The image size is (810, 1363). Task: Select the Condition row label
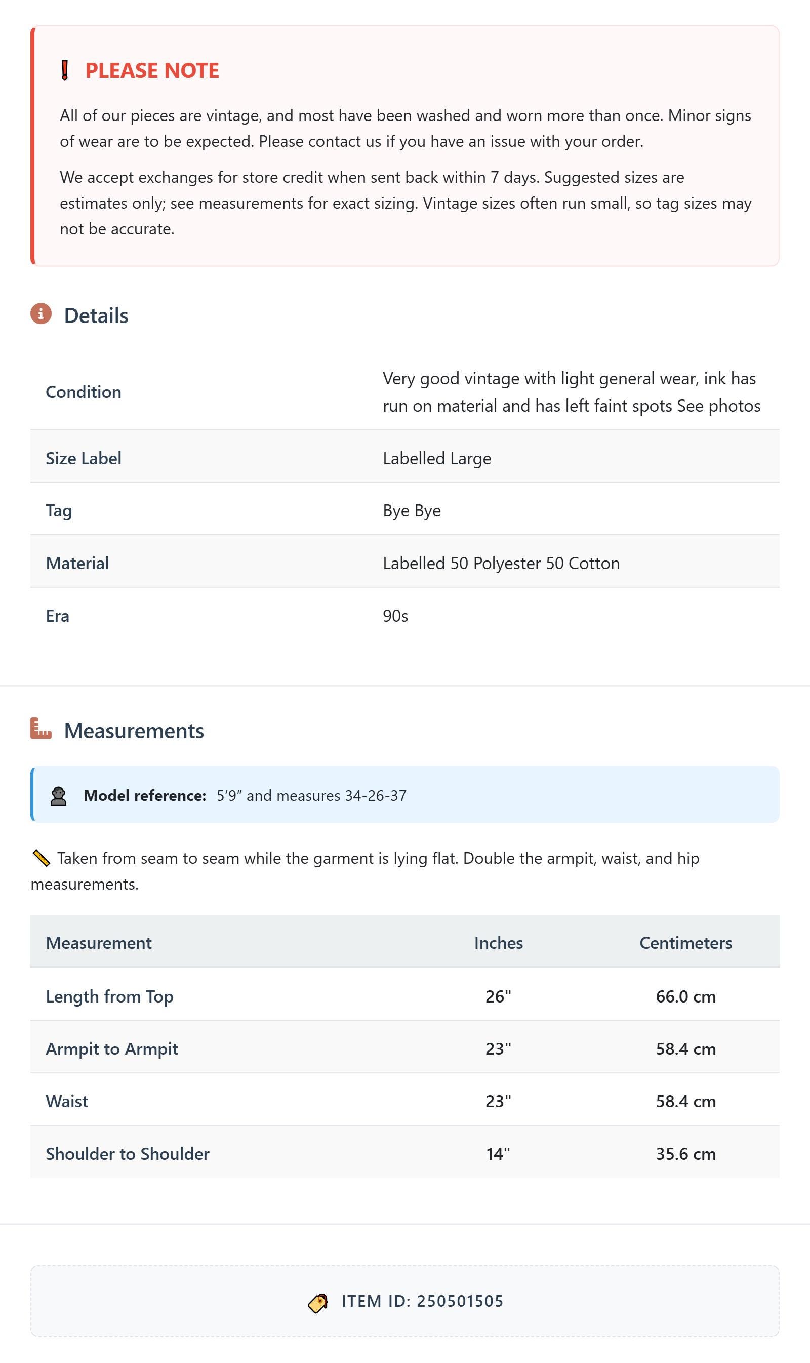[x=84, y=392]
